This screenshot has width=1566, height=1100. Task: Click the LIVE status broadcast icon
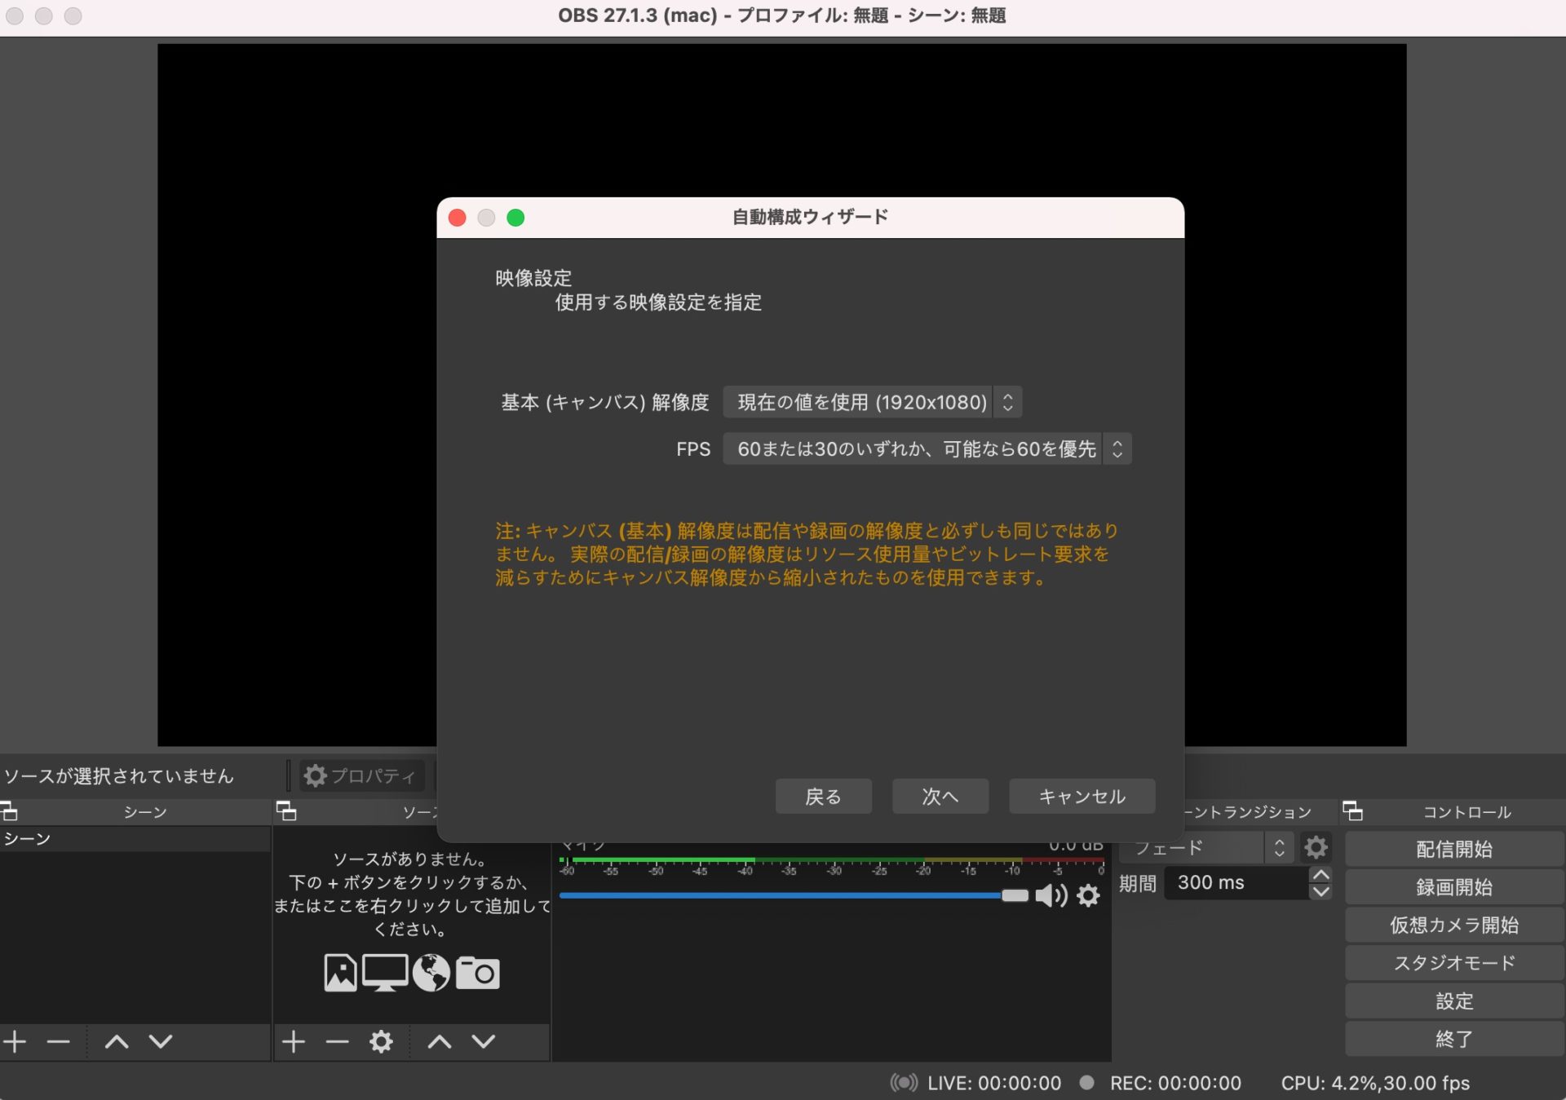pos(904,1083)
